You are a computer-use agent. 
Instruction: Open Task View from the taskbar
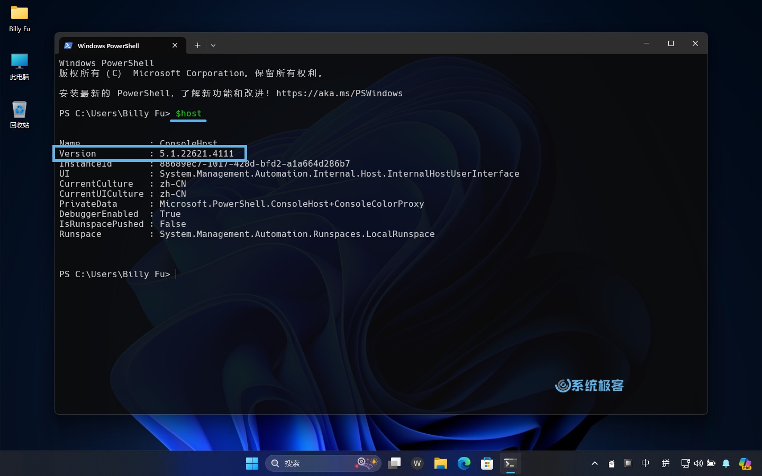[x=394, y=464]
